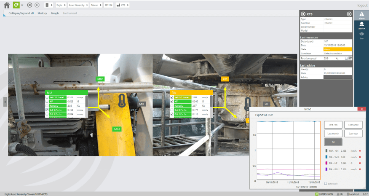This screenshot has width=369, height=196.
Task: Go to the Home screen icon
Action: [x=6, y=5]
